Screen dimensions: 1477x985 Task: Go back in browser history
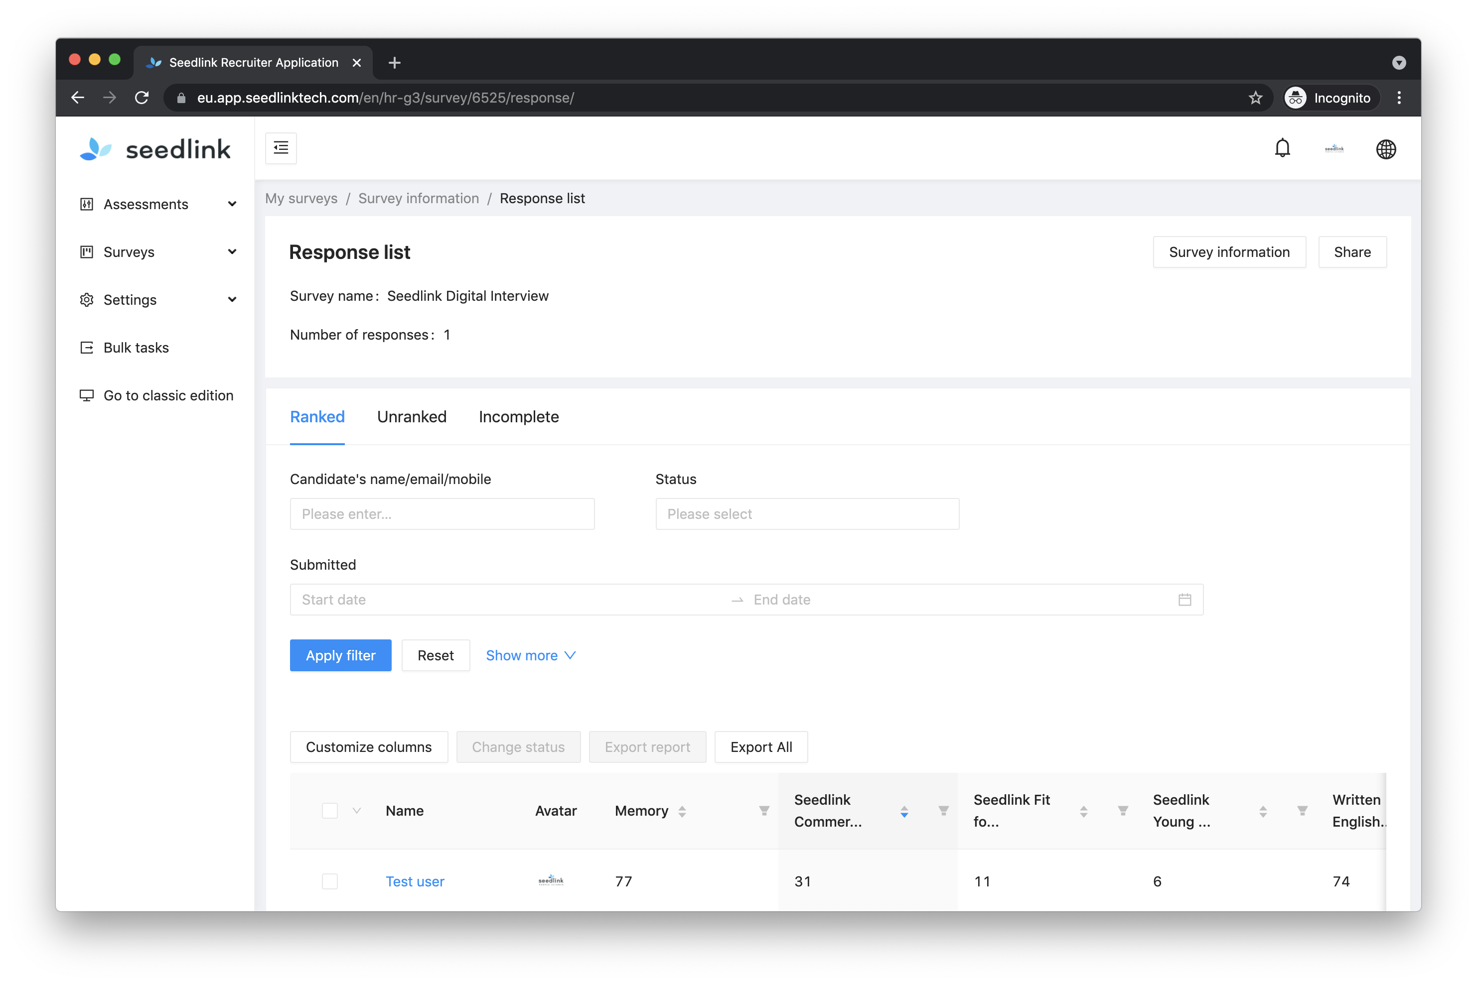coord(78,98)
